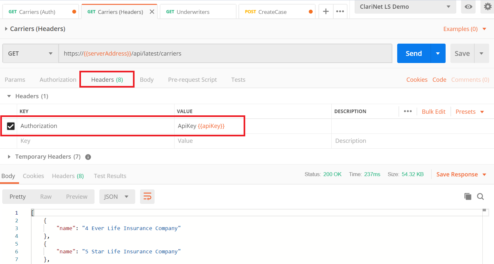The width and height of the screenshot is (494, 264).
Task: Copy response body to clipboard
Action: [468, 196]
